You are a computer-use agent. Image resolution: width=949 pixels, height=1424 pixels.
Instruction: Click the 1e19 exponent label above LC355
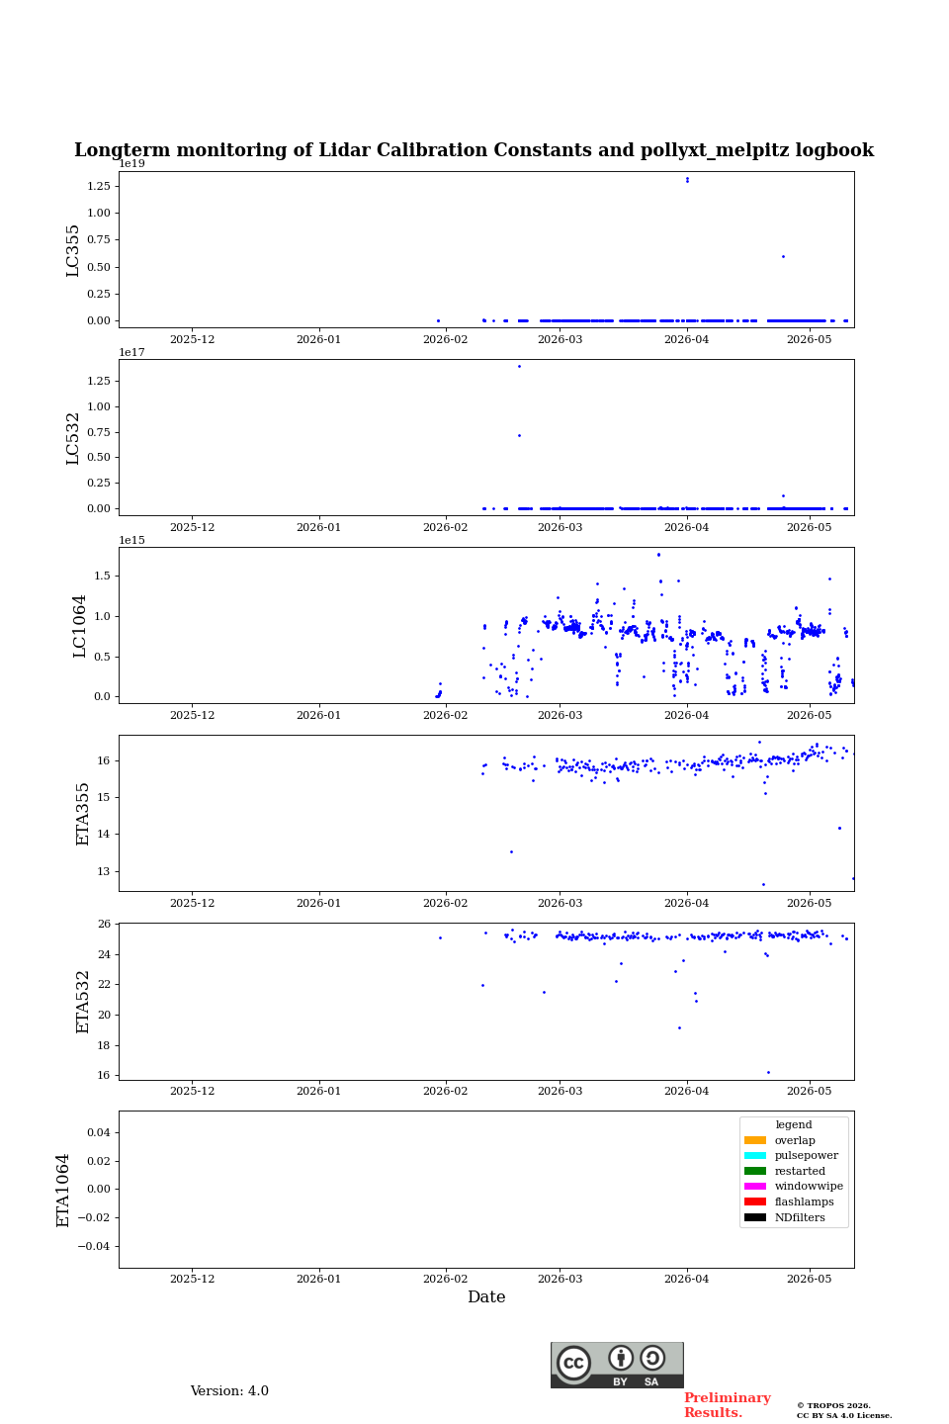coord(132,164)
